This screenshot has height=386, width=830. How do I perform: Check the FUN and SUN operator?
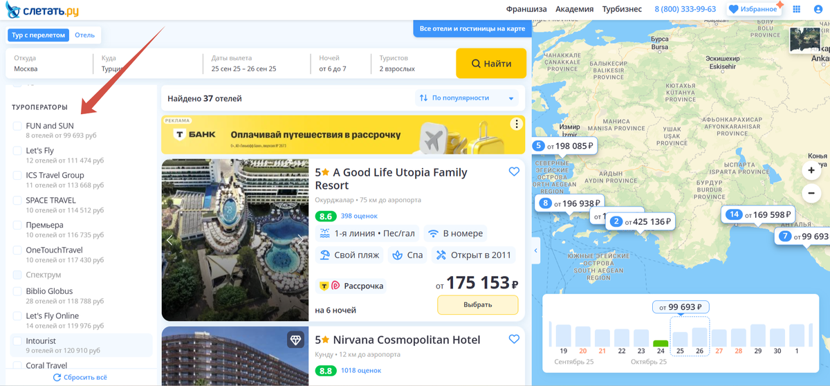(x=17, y=126)
